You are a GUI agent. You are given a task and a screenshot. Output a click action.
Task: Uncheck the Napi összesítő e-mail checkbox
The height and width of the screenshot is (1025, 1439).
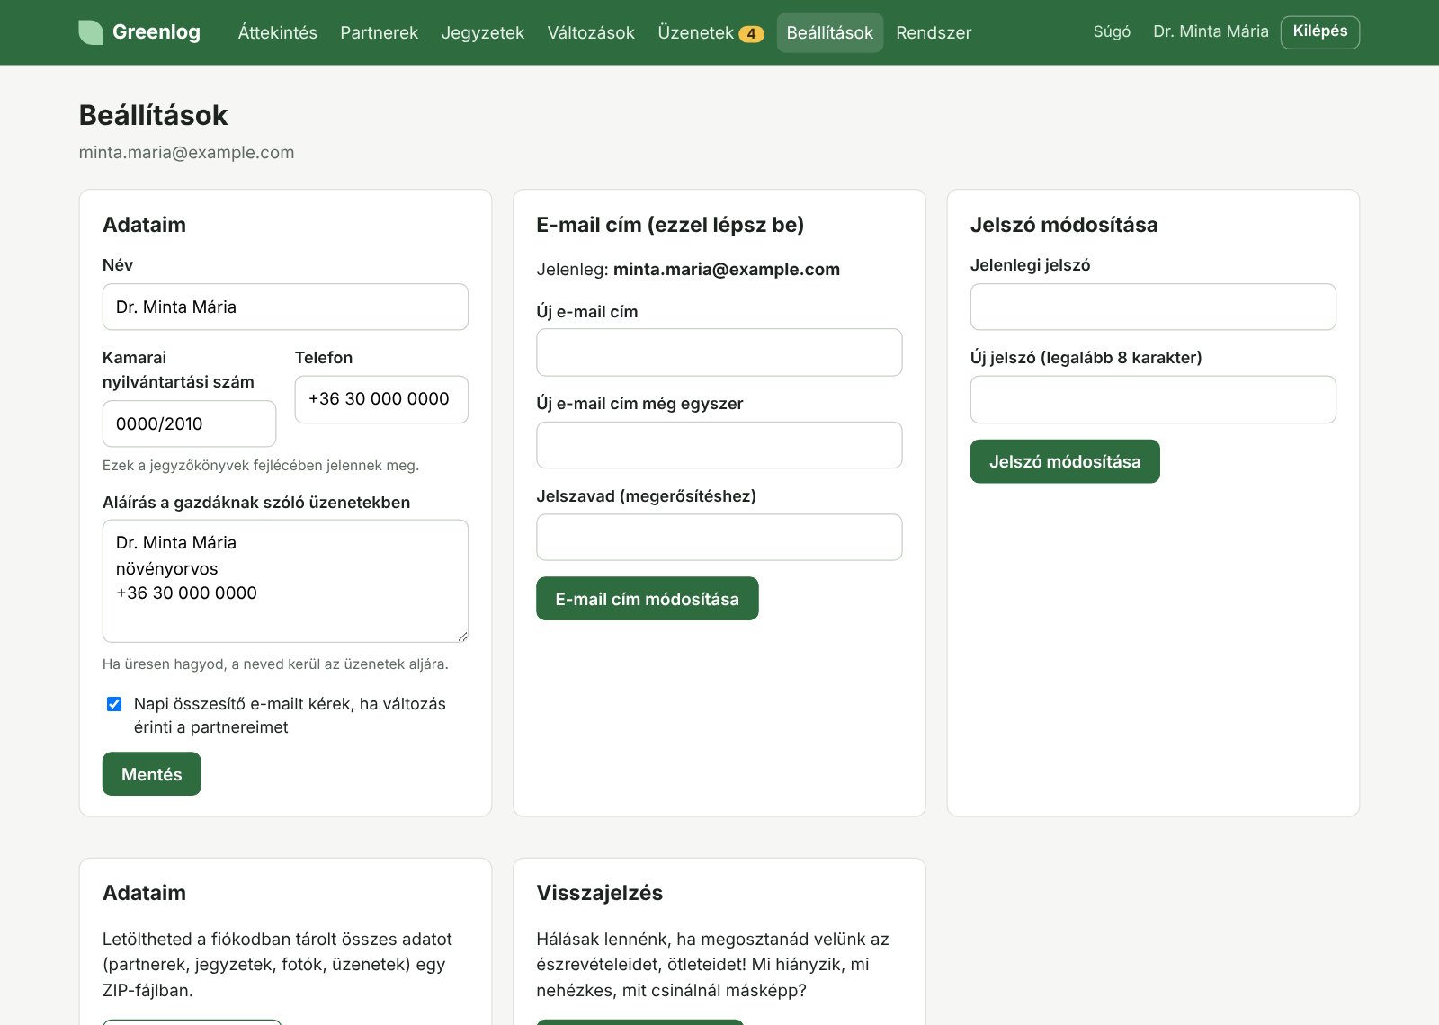(114, 704)
